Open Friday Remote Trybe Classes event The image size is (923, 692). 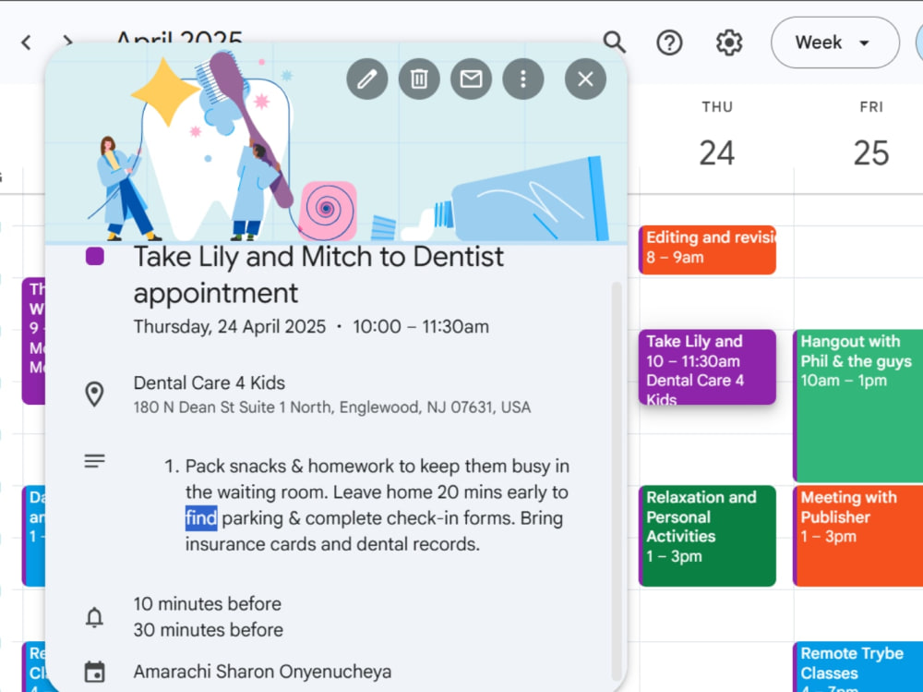857,667
